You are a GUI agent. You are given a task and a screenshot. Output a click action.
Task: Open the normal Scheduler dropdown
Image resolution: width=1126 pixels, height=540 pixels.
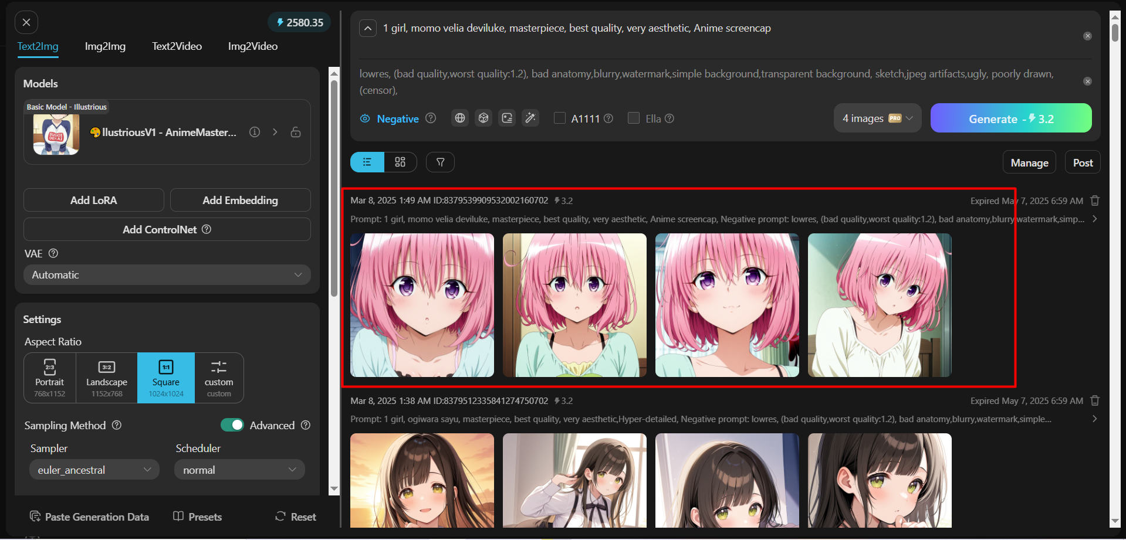coord(239,470)
